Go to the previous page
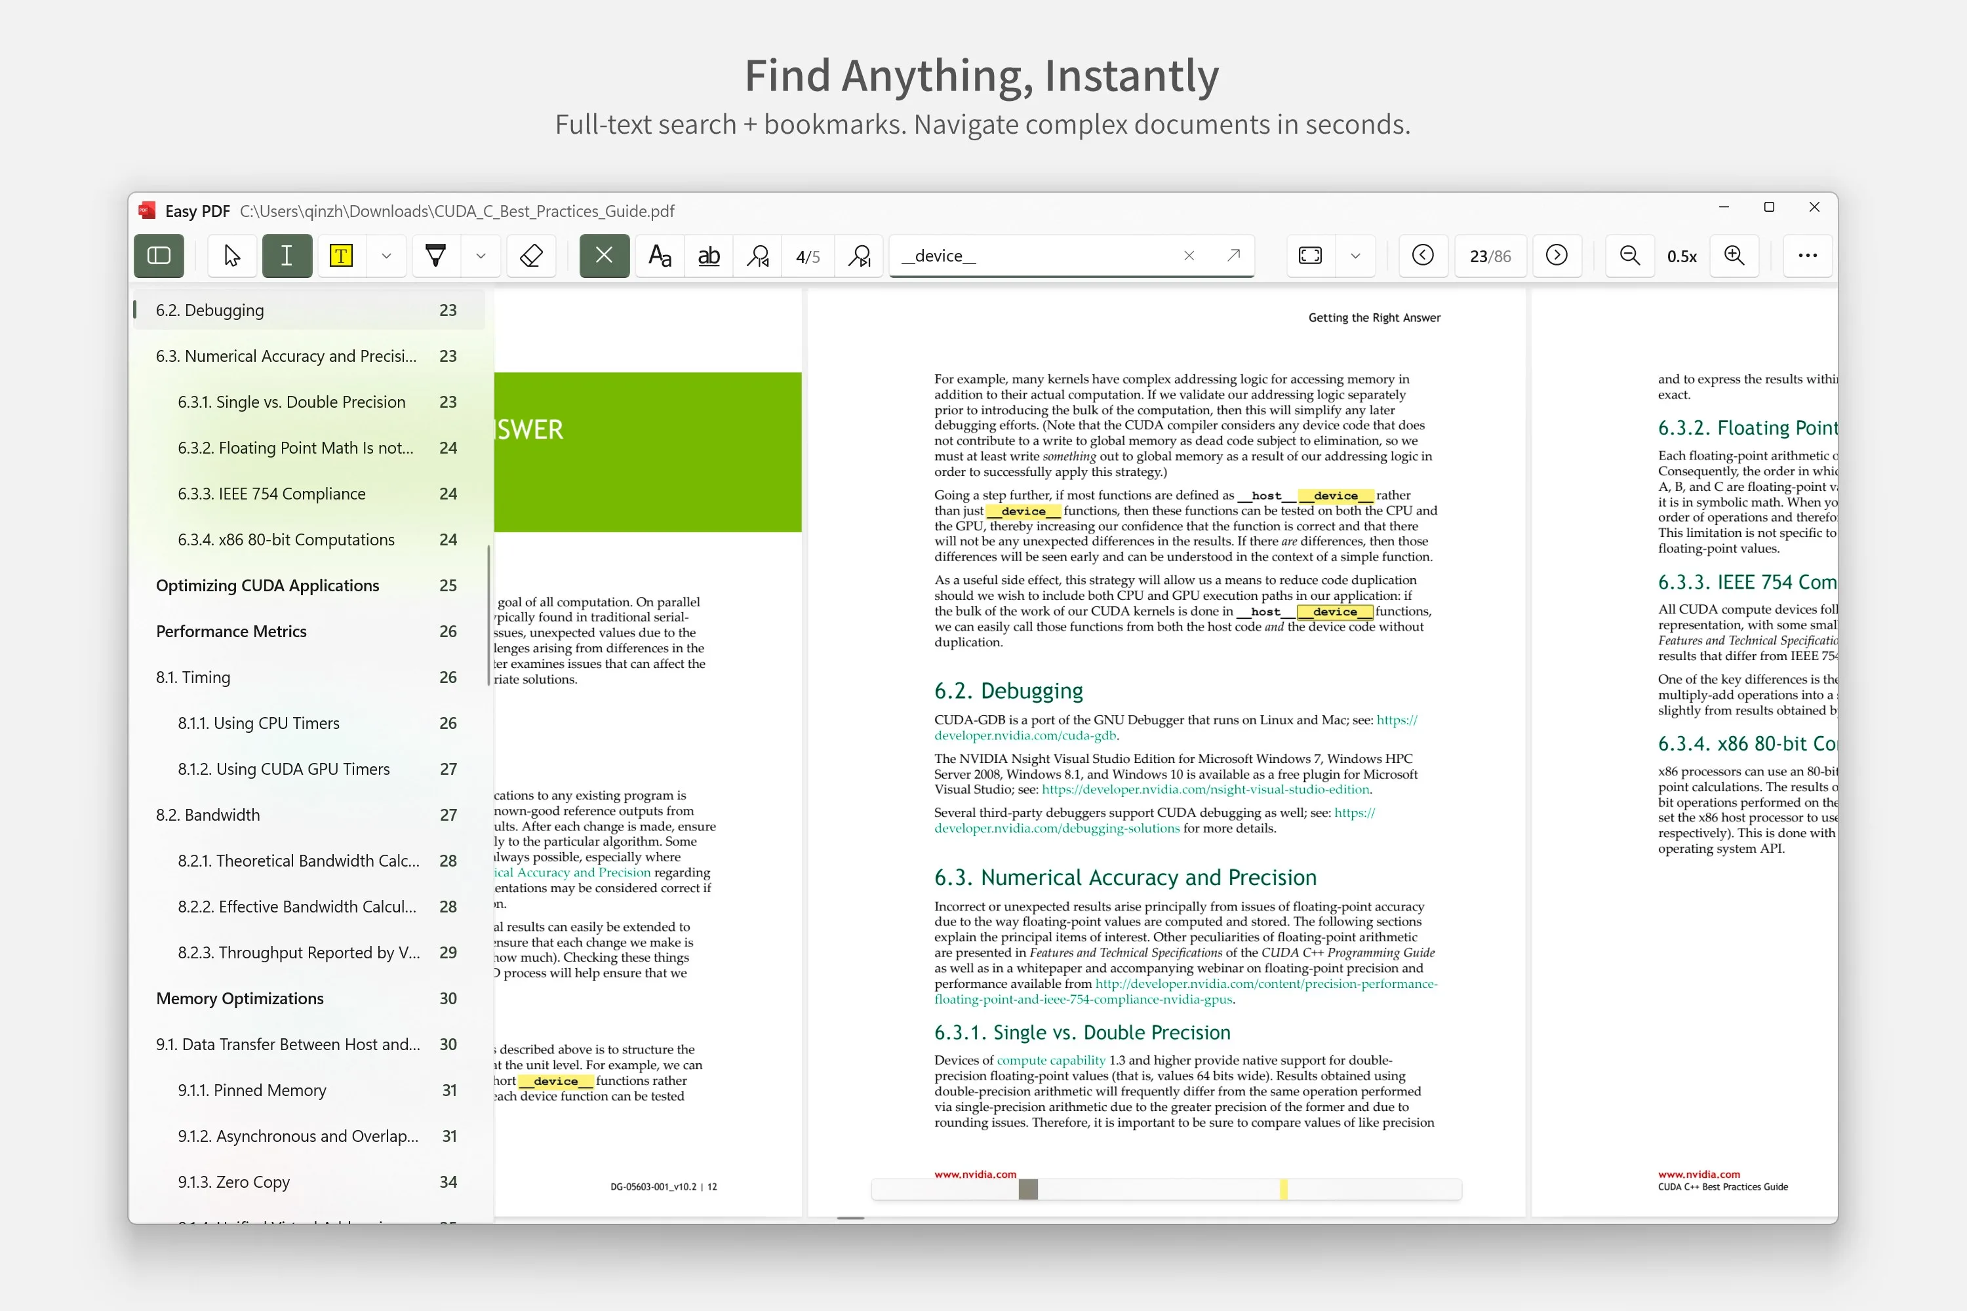Viewport: 1967px width, 1311px height. tap(1423, 256)
